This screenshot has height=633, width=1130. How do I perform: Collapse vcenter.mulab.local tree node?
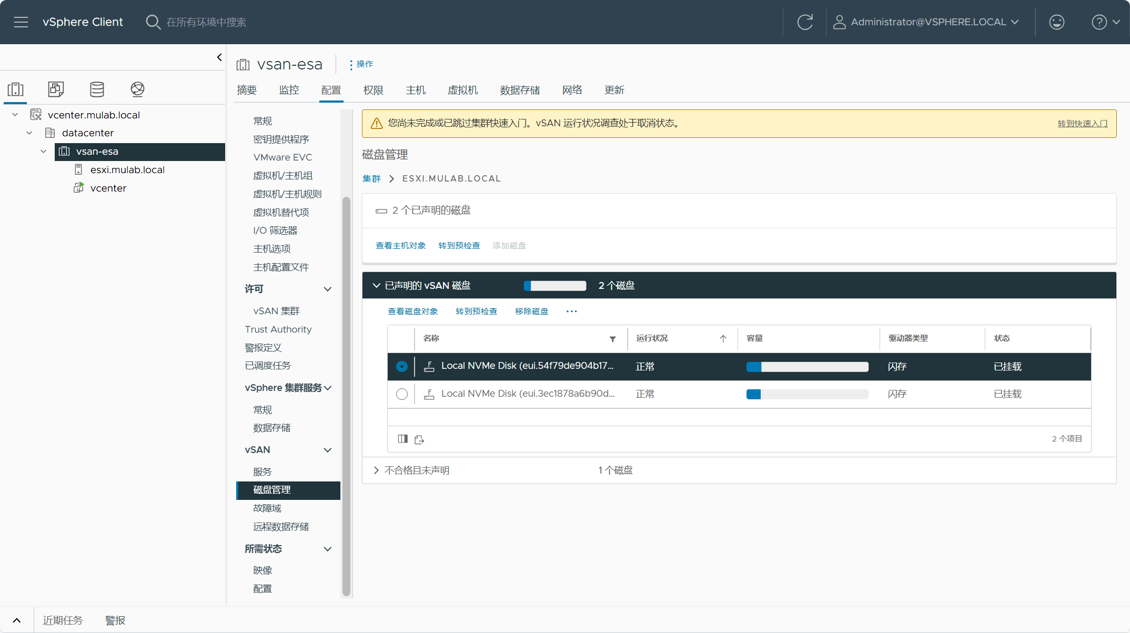click(15, 115)
